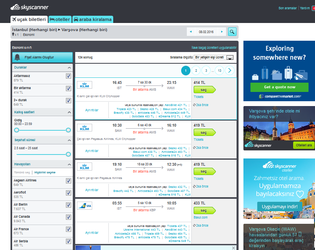The width and height of the screenshot is (315, 250).
Task: Uncheck the Air Berlin checkbox
Action: click(68, 205)
